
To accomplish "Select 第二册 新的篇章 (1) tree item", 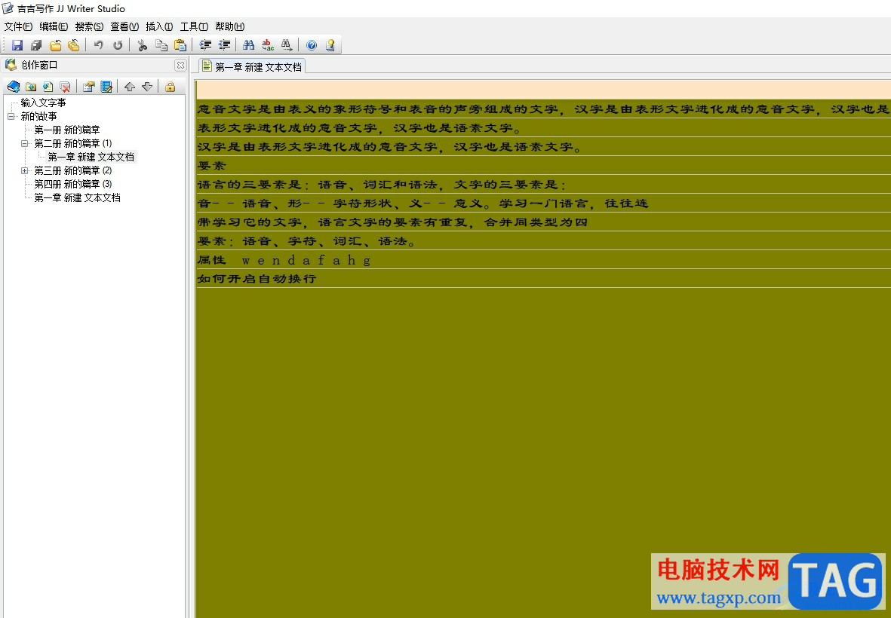I will point(72,144).
